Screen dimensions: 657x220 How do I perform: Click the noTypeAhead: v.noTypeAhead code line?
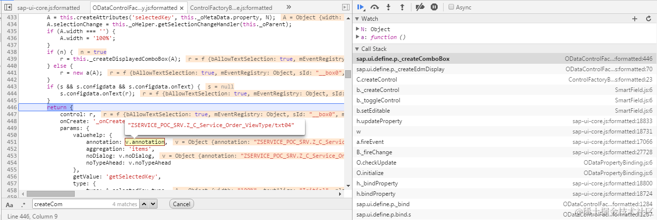(x=128, y=163)
